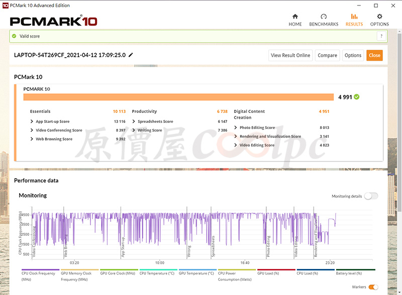Edit the result name with pencil icon
The image size is (402, 295).
point(131,55)
